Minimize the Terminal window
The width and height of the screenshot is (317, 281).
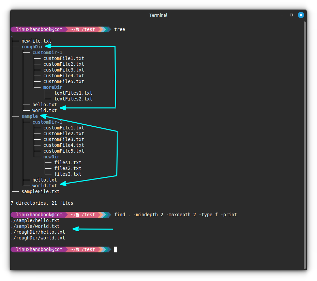[282, 15]
